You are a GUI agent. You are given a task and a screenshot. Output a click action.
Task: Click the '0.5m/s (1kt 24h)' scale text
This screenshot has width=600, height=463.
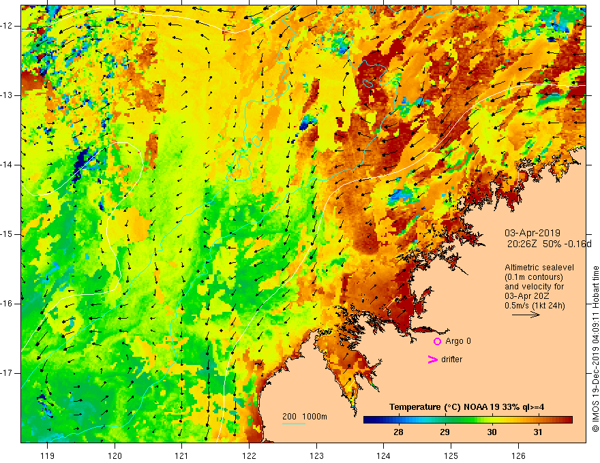[x=535, y=306]
